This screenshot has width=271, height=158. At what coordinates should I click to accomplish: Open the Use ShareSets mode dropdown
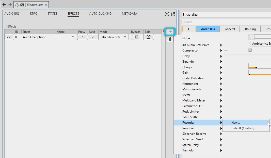point(114,37)
